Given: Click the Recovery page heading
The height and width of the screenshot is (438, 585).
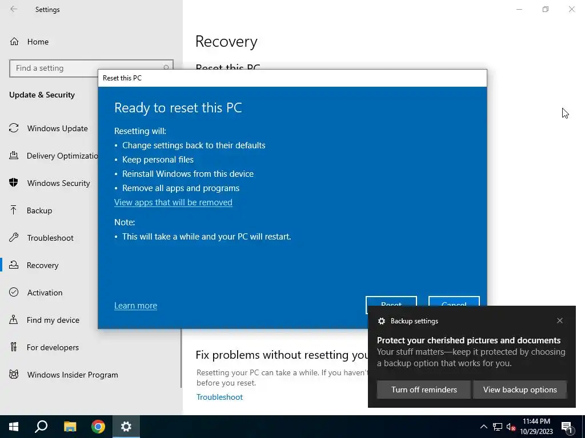Looking at the screenshot, I should [x=226, y=41].
